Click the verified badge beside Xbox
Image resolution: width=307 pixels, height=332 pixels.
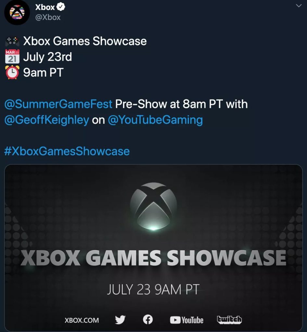coord(61,7)
